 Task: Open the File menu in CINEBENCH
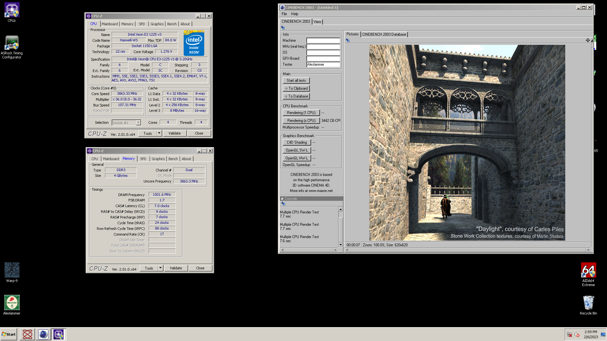click(x=284, y=14)
